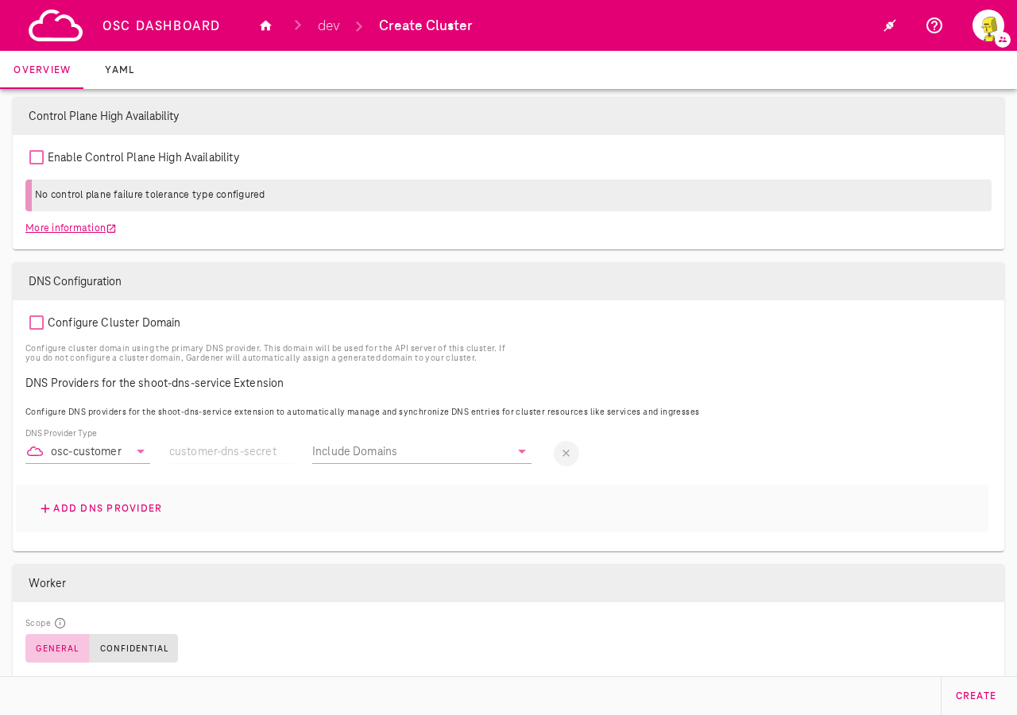Image resolution: width=1017 pixels, height=715 pixels.
Task: Select the CONFIDENTIAL scope option
Action: (133, 647)
